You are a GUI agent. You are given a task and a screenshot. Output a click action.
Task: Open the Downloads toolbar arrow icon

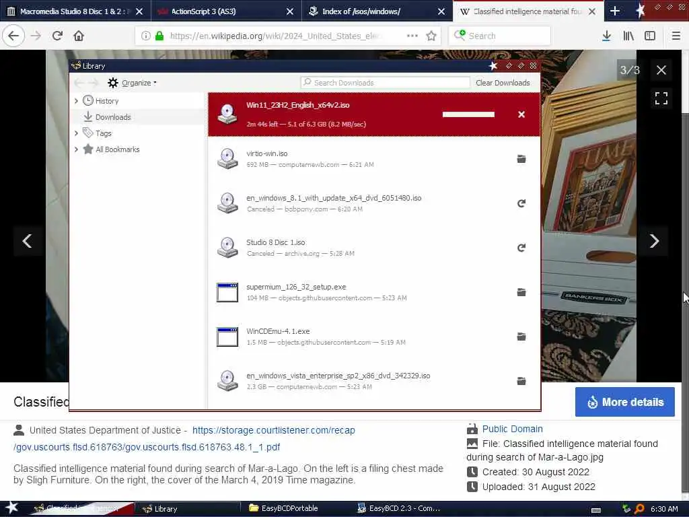tap(606, 36)
